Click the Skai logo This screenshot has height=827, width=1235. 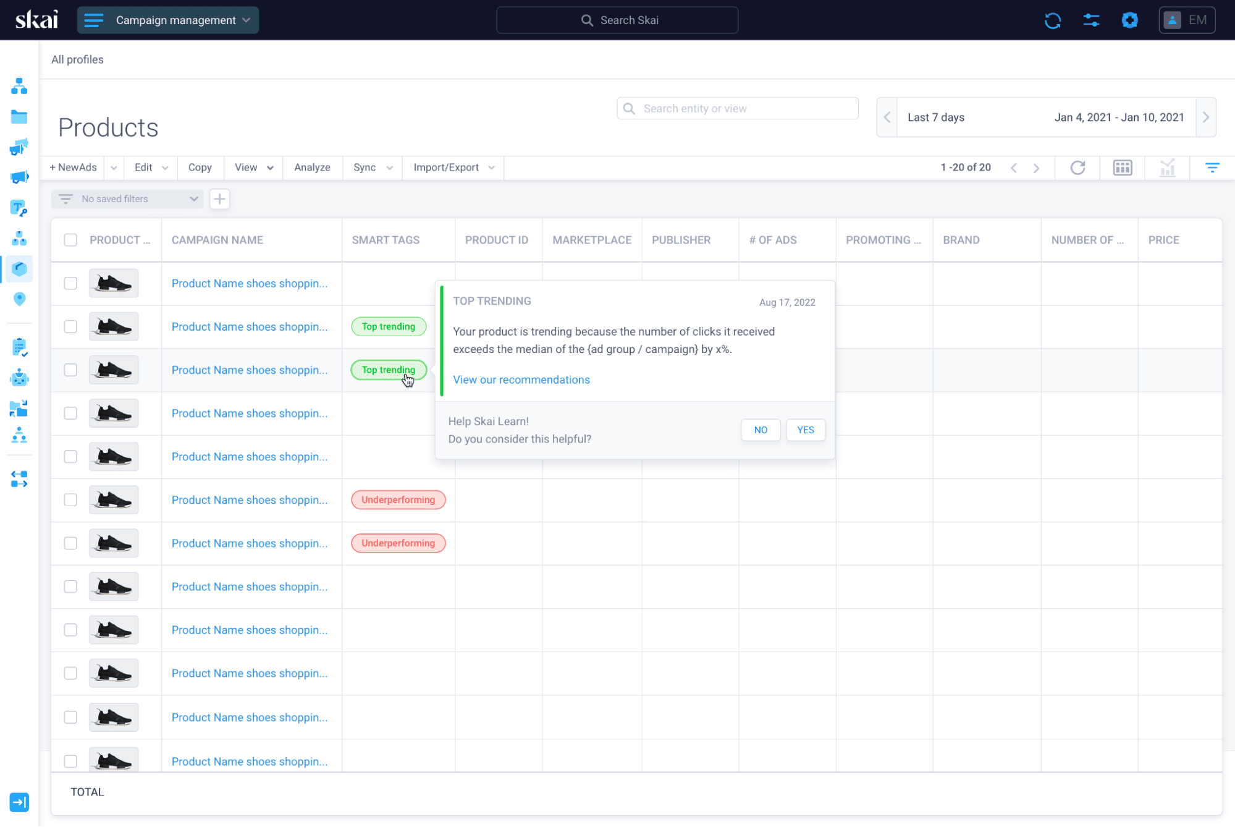pyautogui.click(x=36, y=20)
